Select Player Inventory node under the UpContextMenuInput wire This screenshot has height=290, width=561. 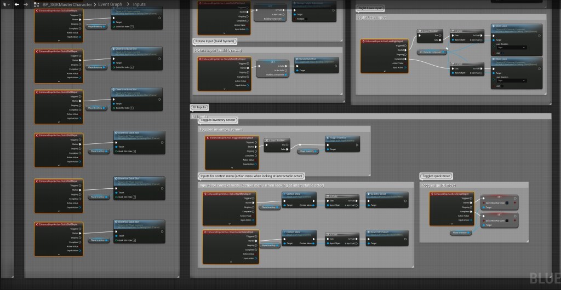pos(270,207)
